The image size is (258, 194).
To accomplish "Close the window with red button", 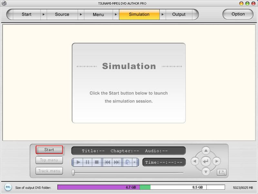I will (253, 3).
